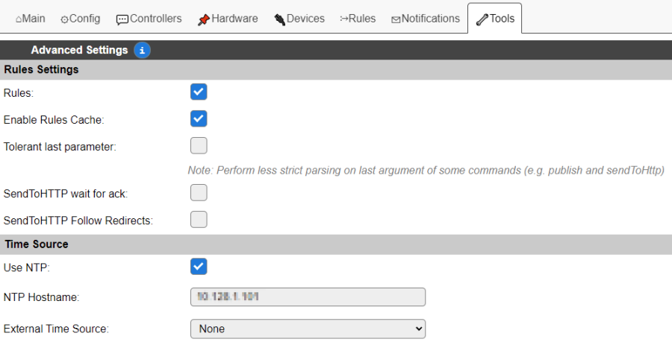Open the Controllers tab

[x=149, y=19]
